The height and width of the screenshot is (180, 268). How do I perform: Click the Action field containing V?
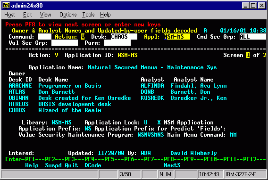coord(83,37)
